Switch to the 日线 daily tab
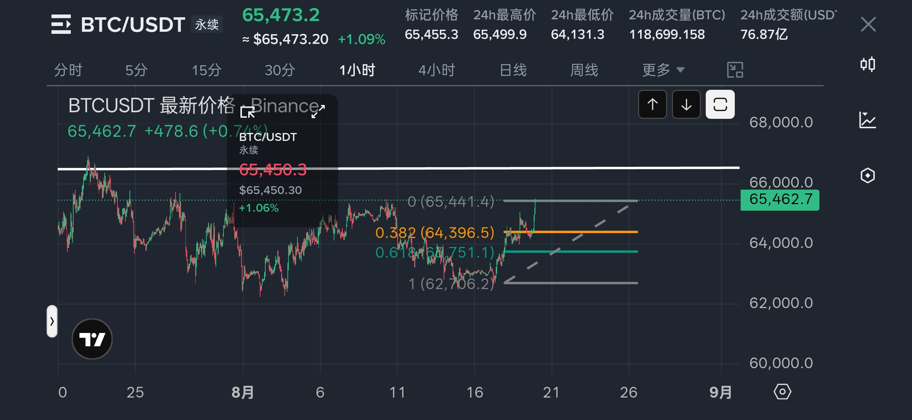The width and height of the screenshot is (912, 420). pyautogui.click(x=513, y=70)
